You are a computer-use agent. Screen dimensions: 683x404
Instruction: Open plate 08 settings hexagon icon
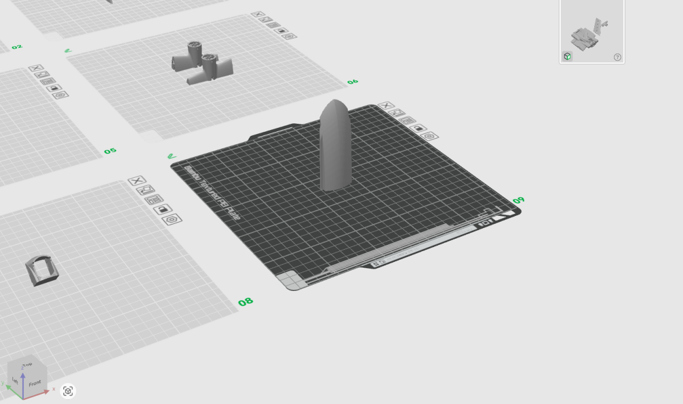point(172,219)
